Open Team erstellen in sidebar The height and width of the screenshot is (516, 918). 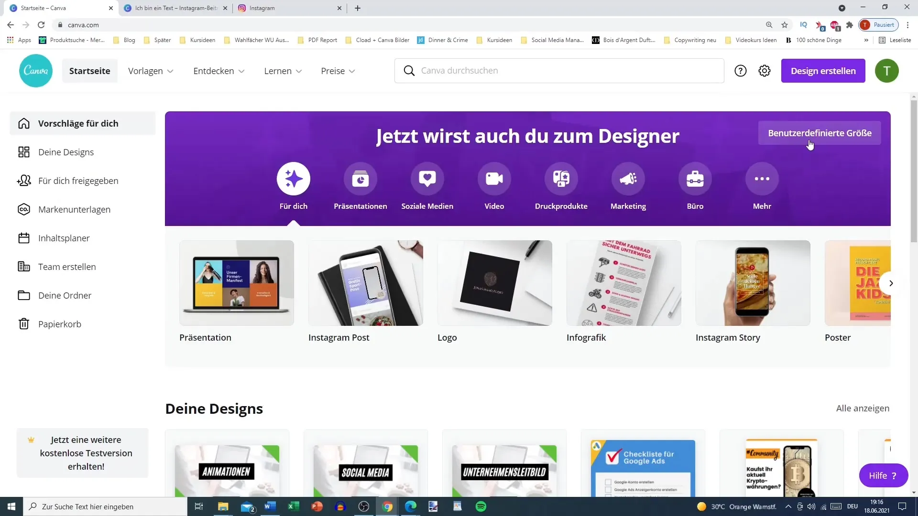[x=82, y=267]
